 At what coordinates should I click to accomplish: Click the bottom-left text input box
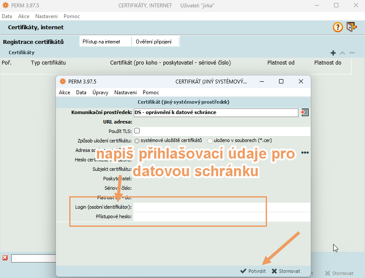(34, 258)
